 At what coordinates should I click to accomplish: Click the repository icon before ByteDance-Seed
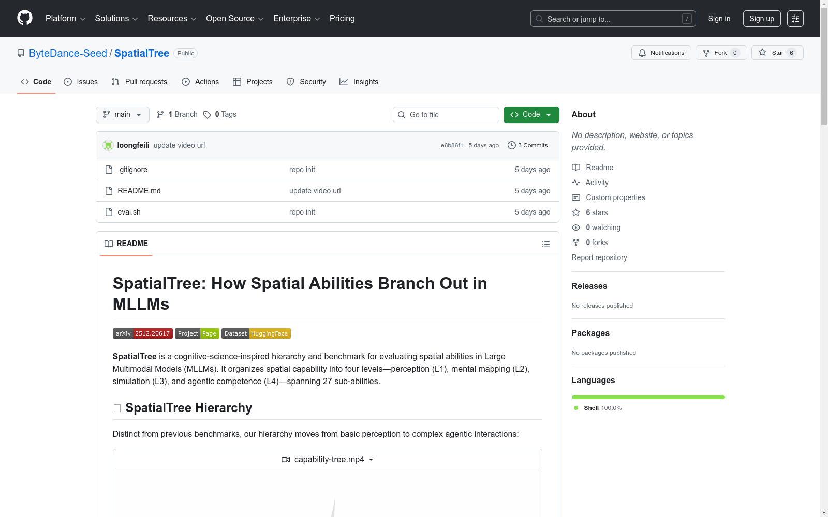pos(21,53)
